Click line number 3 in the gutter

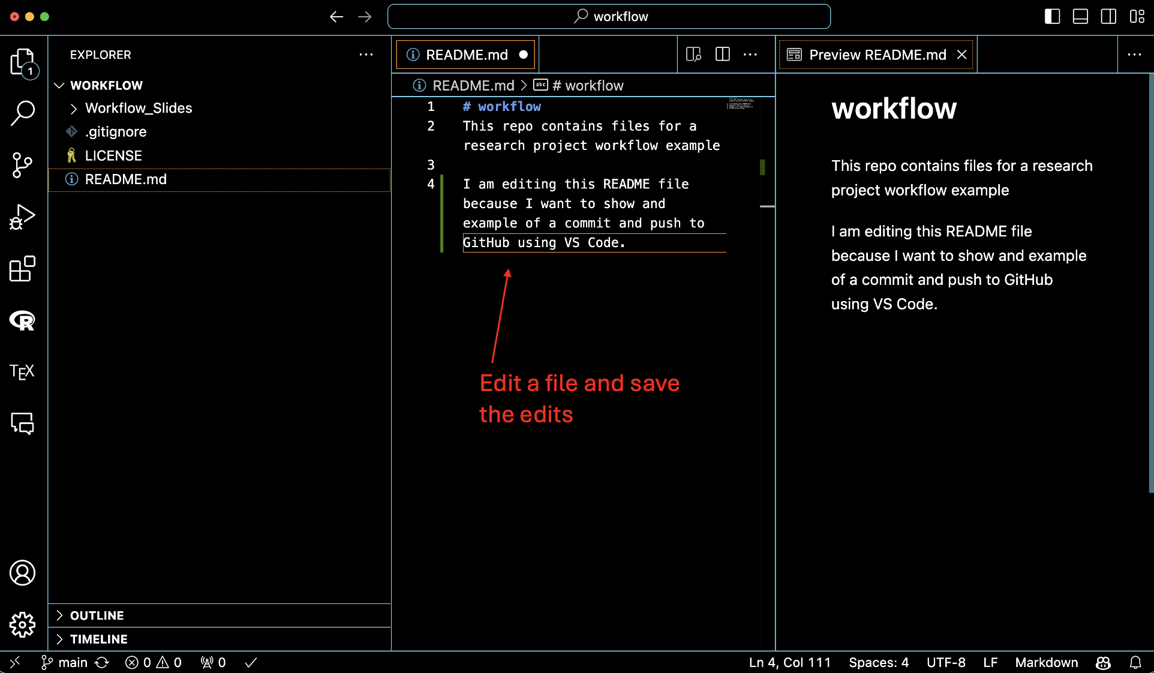(431, 165)
